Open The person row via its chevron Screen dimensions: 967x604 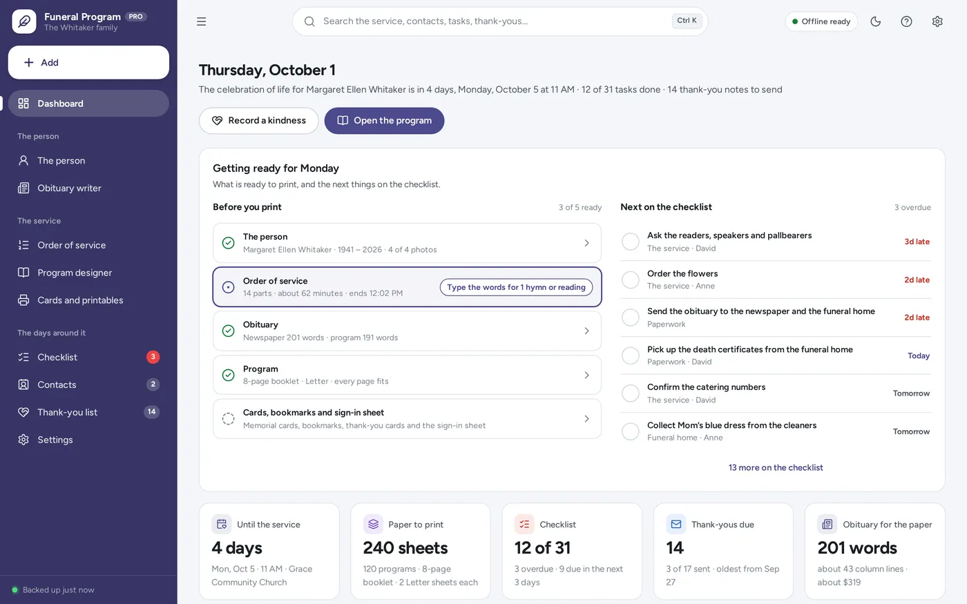(586, 243)
